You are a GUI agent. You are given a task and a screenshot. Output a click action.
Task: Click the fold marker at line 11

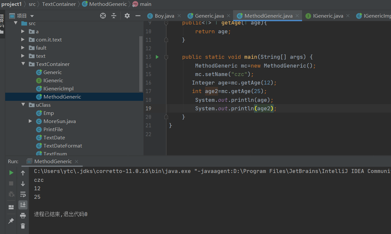click(166, 40)
